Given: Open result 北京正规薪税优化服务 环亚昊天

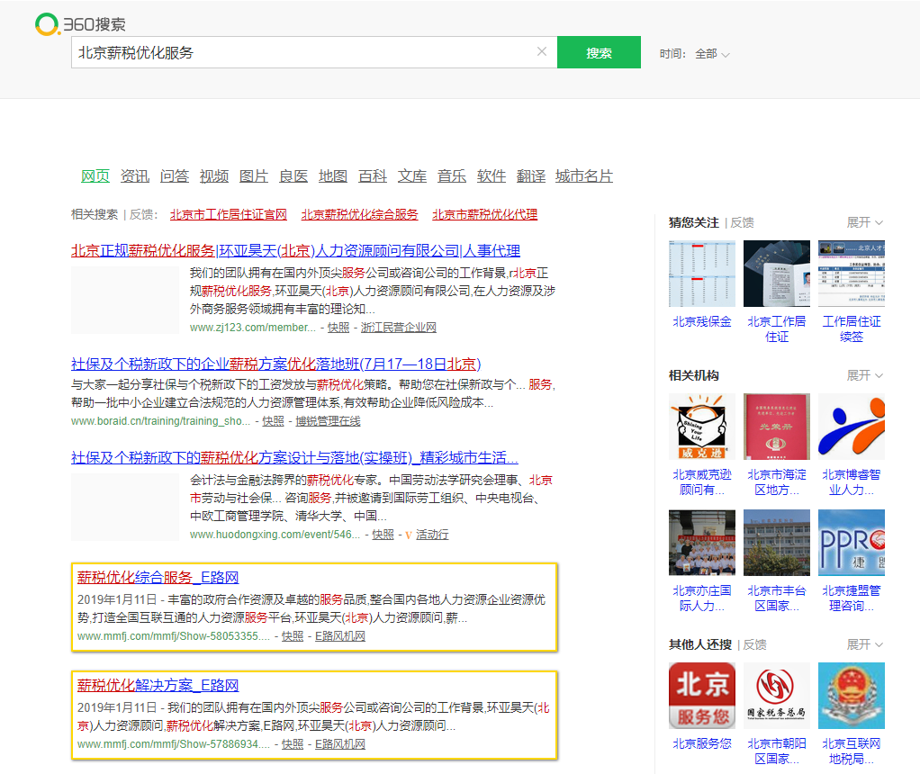Looking at the screenshot, I should click(295, 251).
